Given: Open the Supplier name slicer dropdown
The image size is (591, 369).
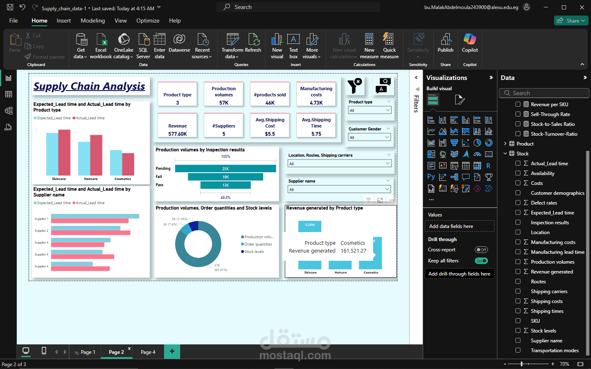Looking at the screenshot, I should pos(339,189).
